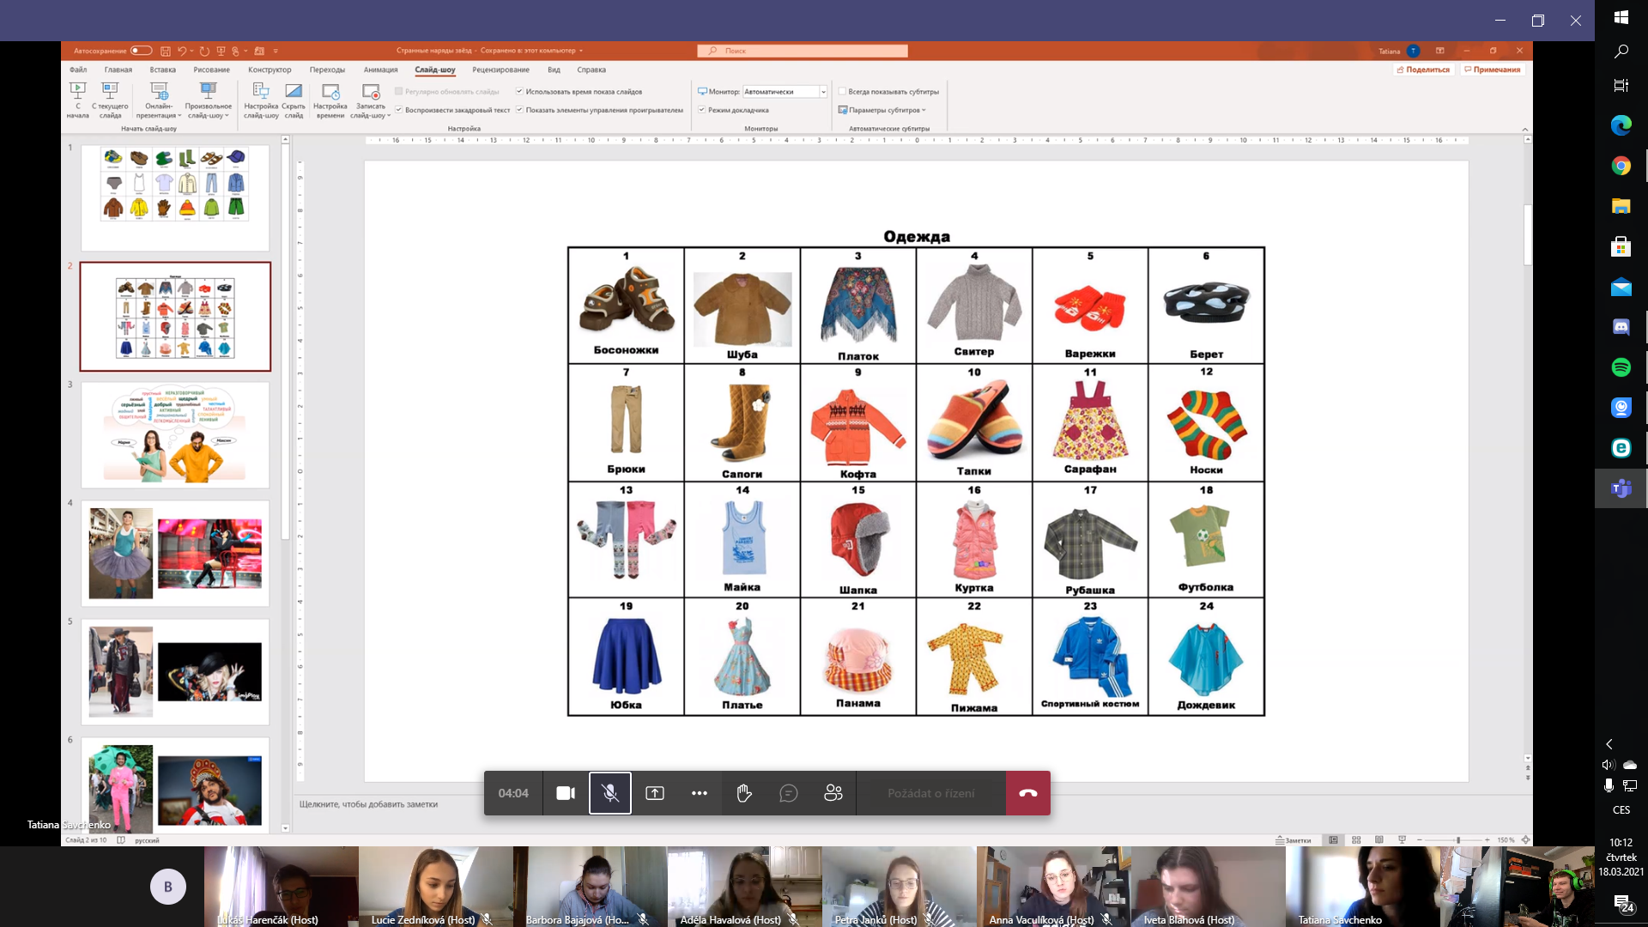Image resolution: width=1648 pixels, height=927 pixels.
Task: Open Discord from the taskbar
Action: (1621, 327)
